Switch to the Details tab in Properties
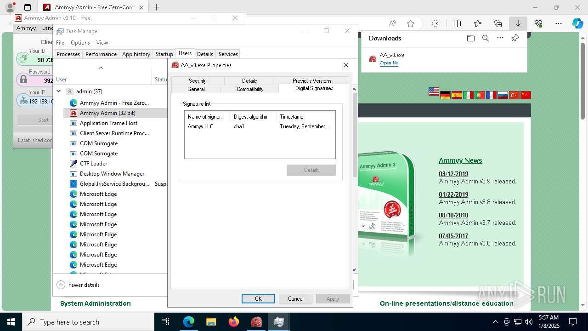Screen dimensions: 588x331 (x=249, y=80)
